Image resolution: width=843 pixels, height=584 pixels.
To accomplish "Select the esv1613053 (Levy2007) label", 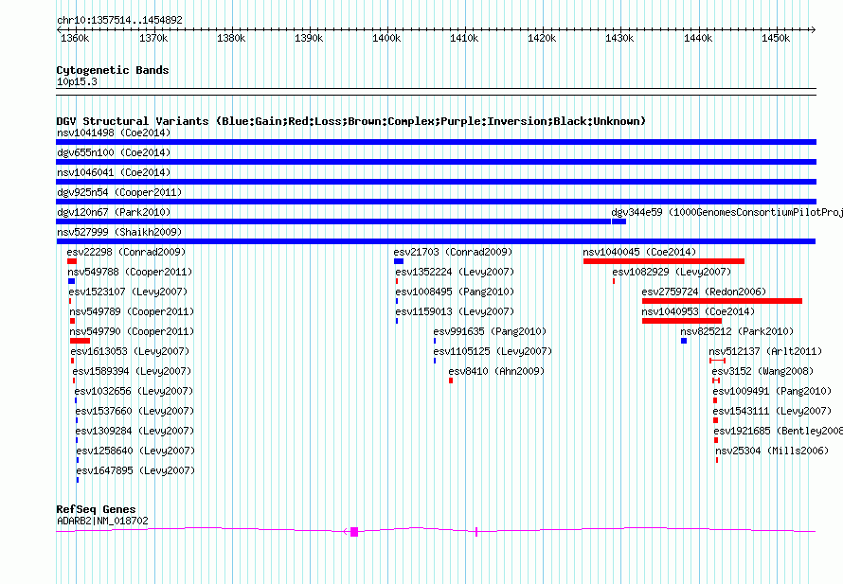I will point(130,351).
